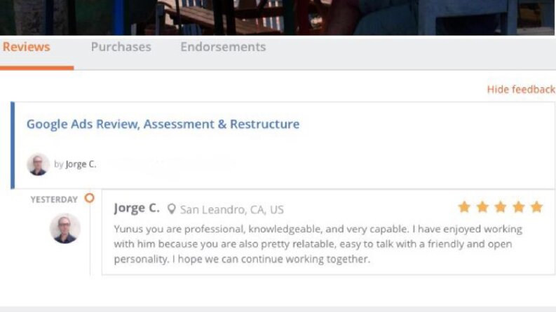556x312 pixels.
Task: Click the fourth rating star
Action: [519, 207]
